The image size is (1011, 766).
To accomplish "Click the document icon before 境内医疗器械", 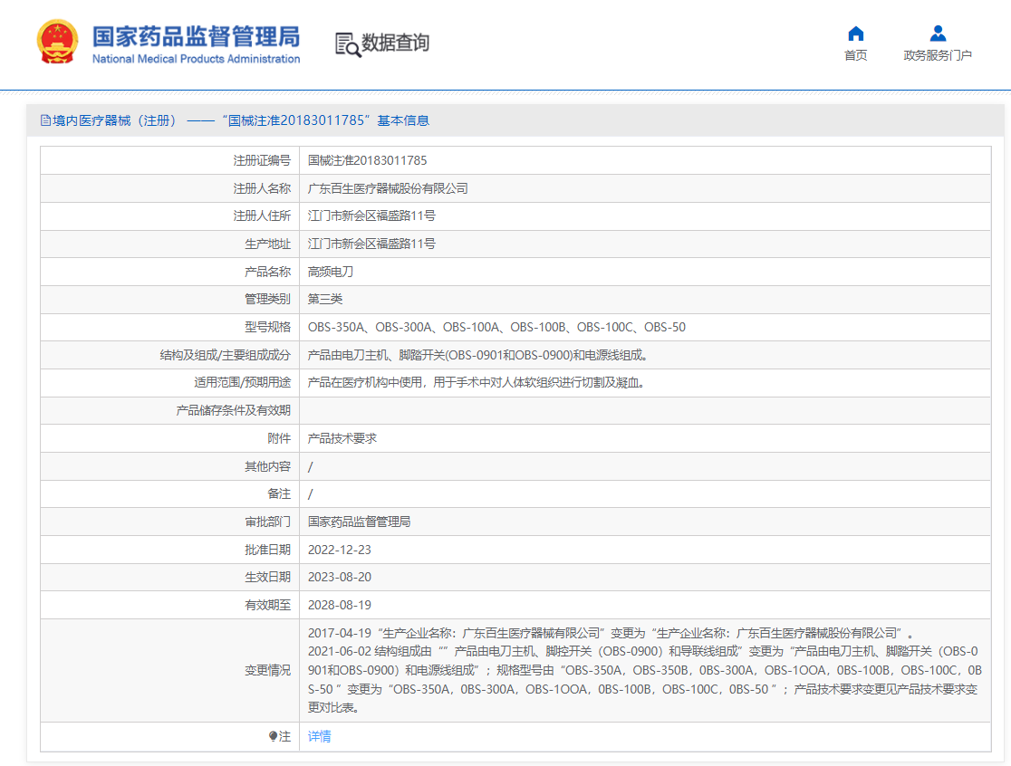I will [x=45, y=120].
